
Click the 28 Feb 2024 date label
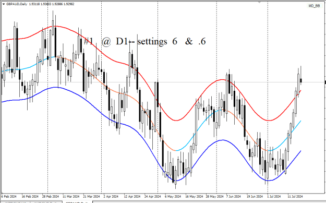(51, 197)
